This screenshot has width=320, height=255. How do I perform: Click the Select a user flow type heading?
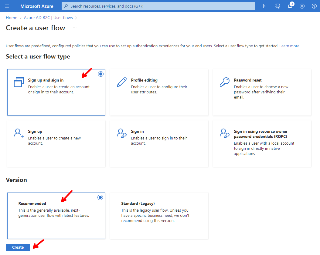[x=38, y=56]
